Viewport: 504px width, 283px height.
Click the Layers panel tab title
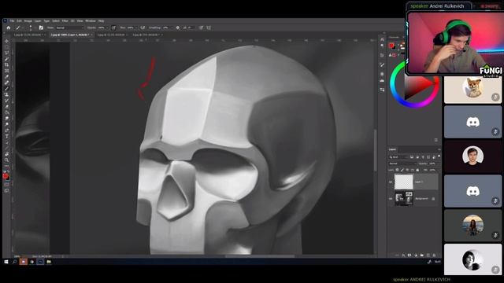392,149
